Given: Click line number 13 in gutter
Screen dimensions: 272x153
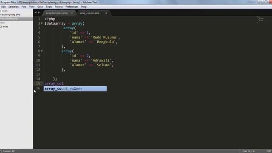Looking at the screenshot, I should point(38,74).
